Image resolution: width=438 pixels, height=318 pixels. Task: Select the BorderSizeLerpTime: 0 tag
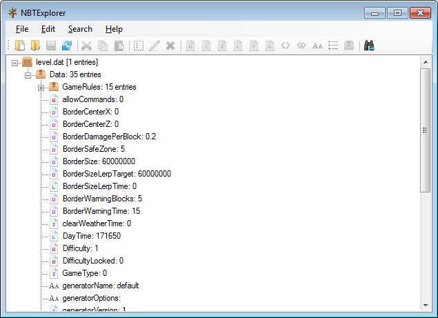click(x=99, y=186)
